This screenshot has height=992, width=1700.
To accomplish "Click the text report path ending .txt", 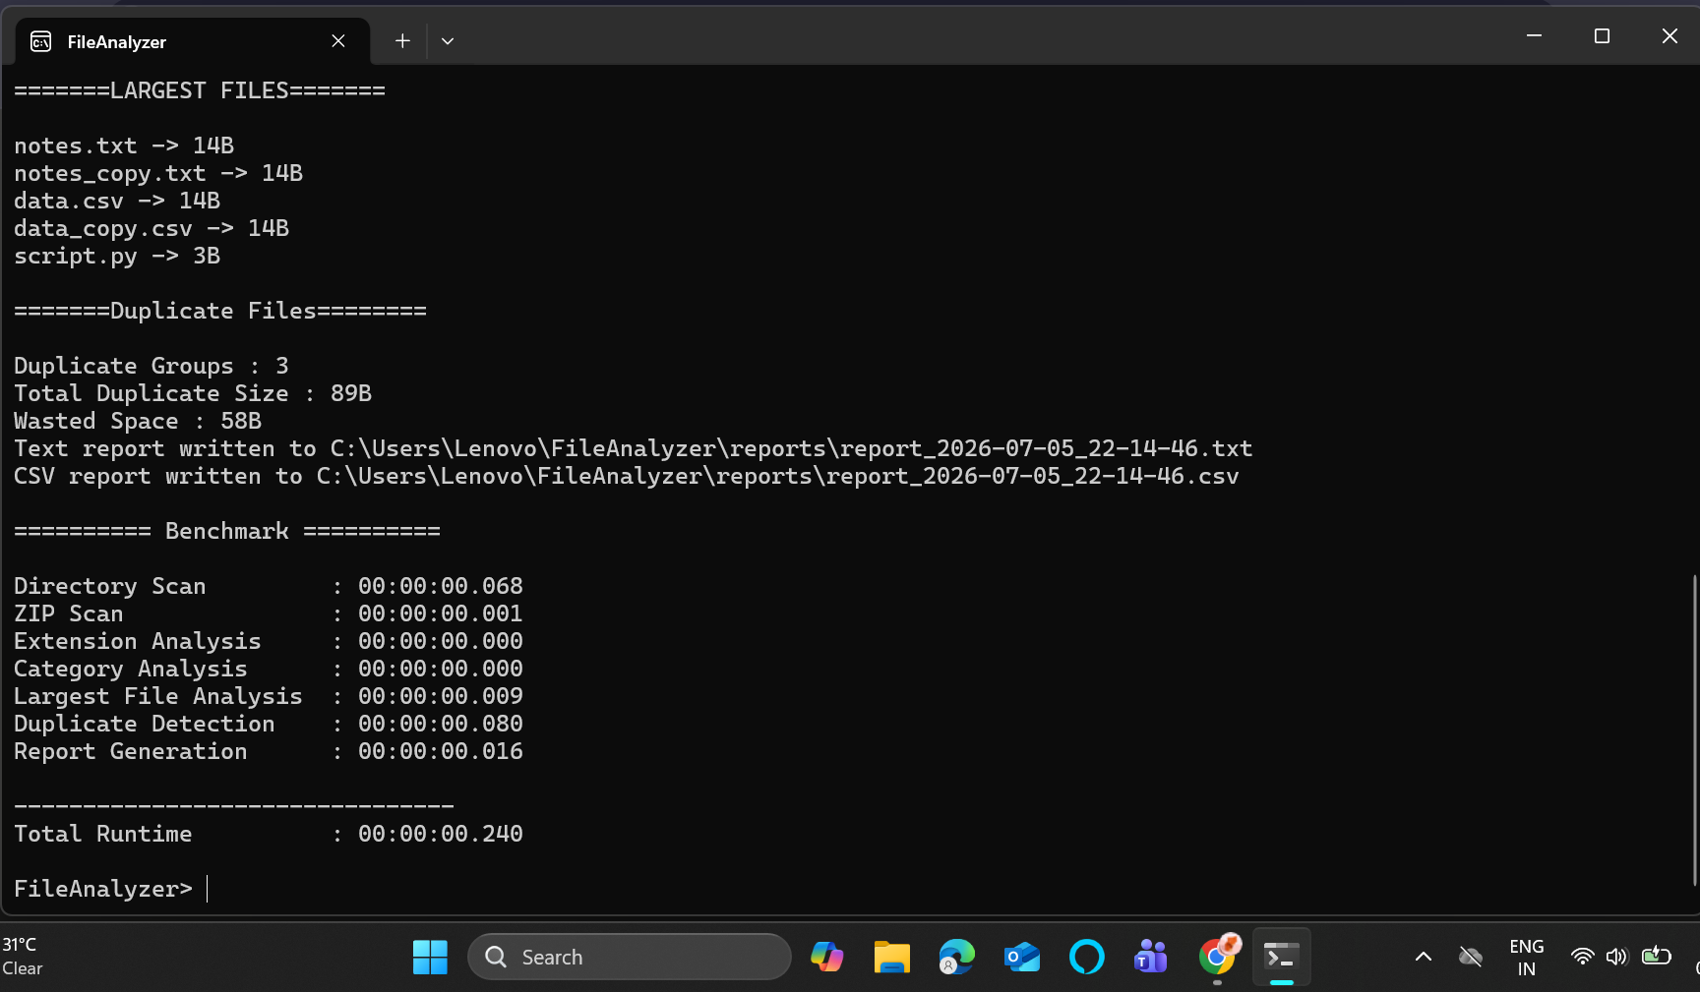I will (x=791, y=448).
